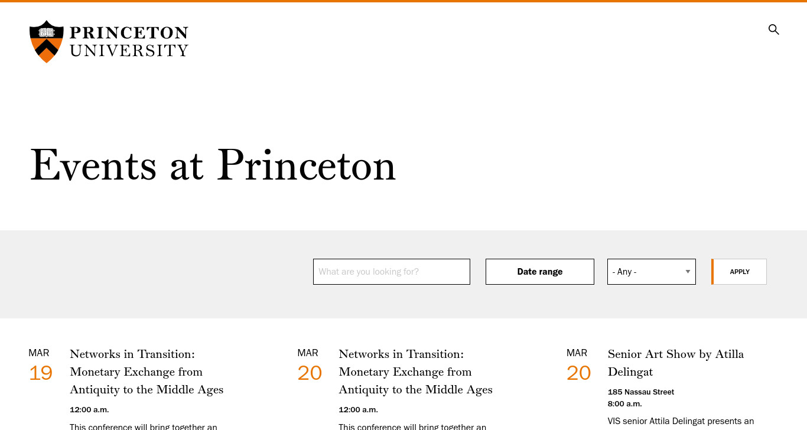Click the Events at Princeton heading
The width and height of the screenshot is (807, 430).
pos(213,165)
